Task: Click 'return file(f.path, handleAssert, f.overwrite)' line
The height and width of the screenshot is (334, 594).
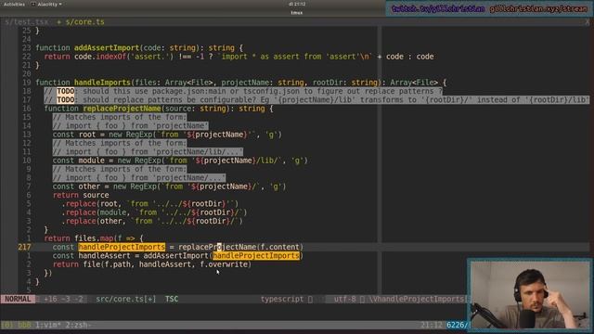Action: click(152, 264)
